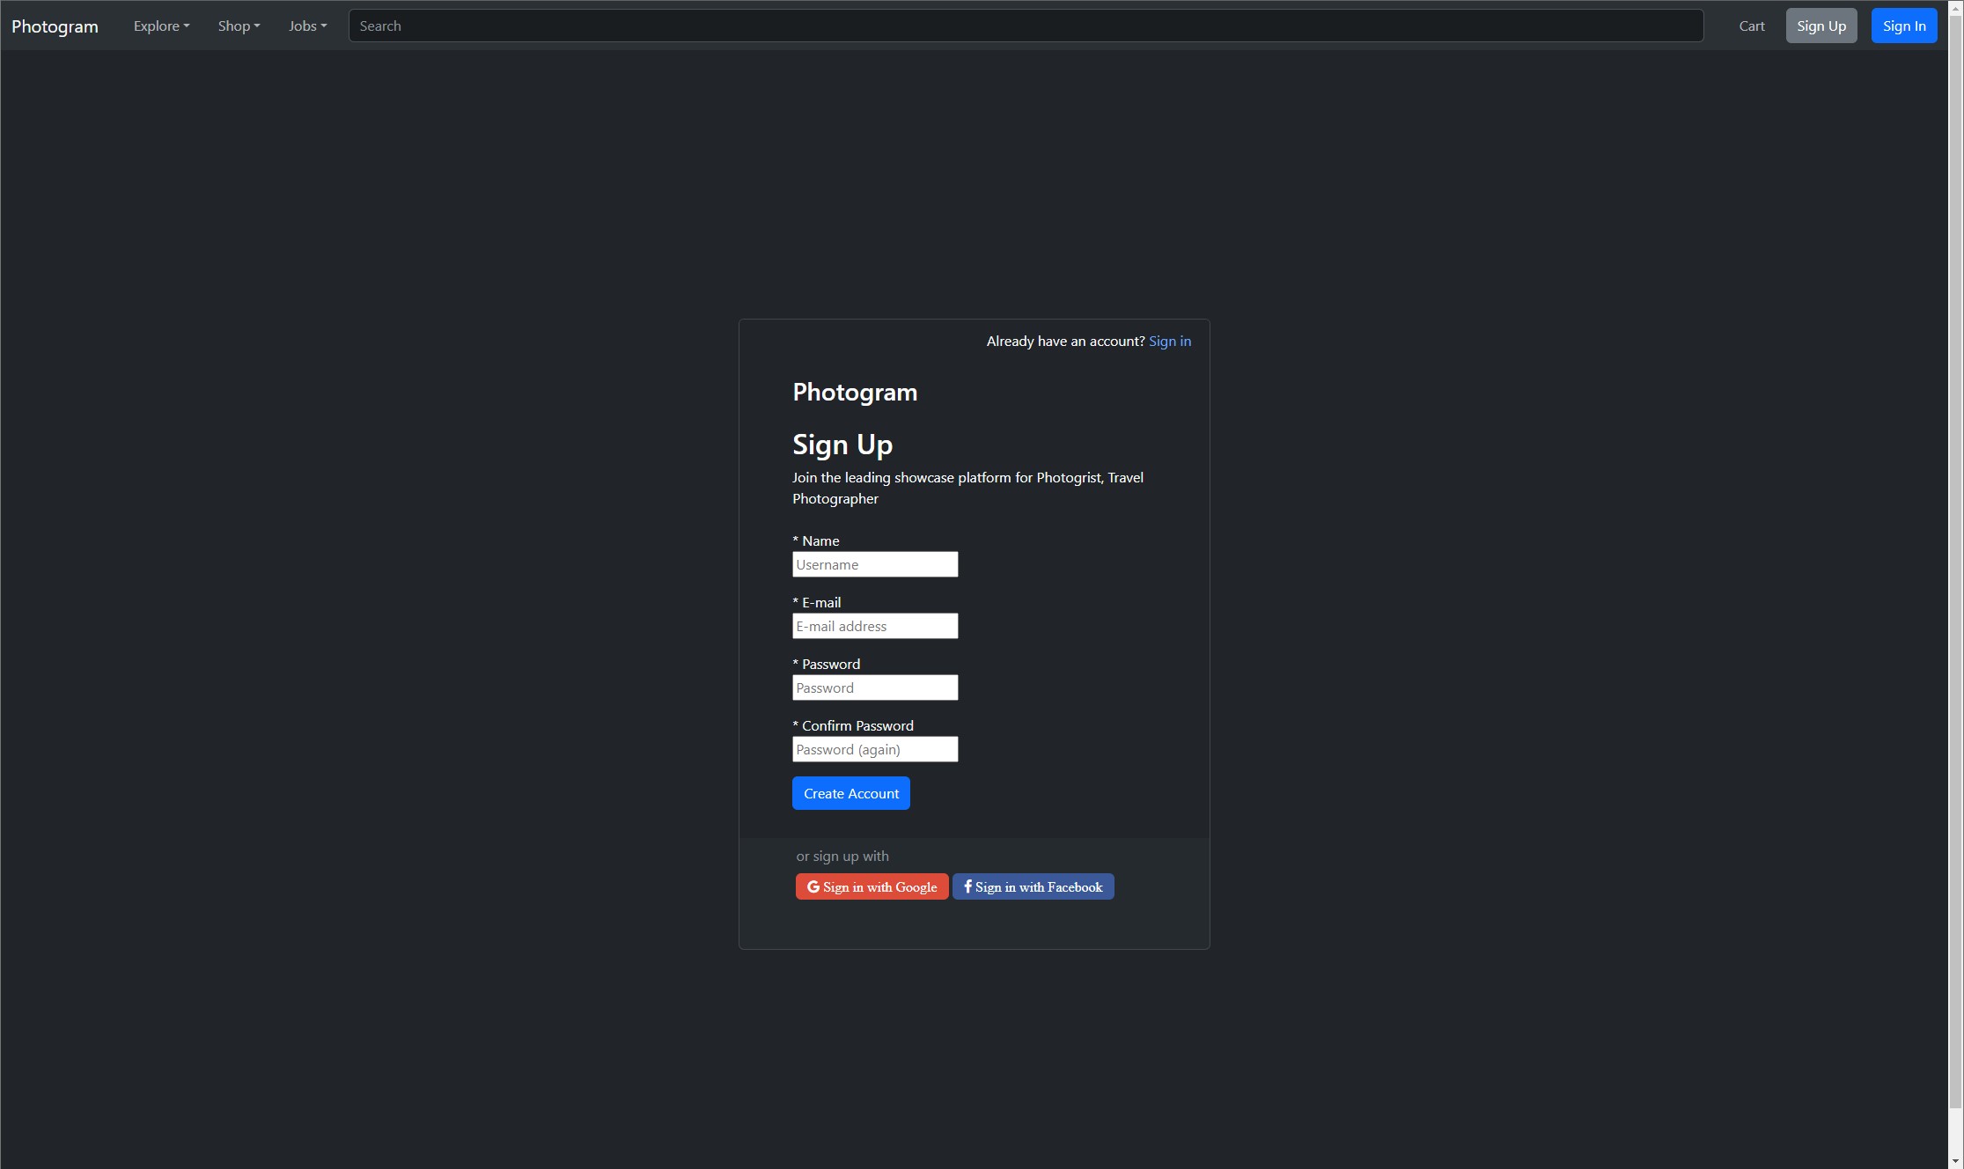
Task: Click the Create Account button
Action: pyautogui.click(x=850, y=793)
